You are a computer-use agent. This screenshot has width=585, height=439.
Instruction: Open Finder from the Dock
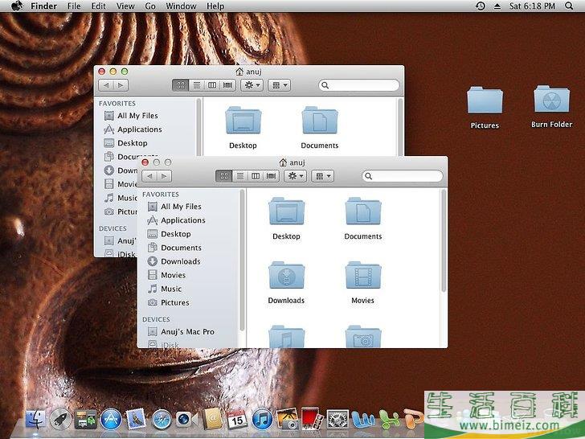tap(36, 419)
